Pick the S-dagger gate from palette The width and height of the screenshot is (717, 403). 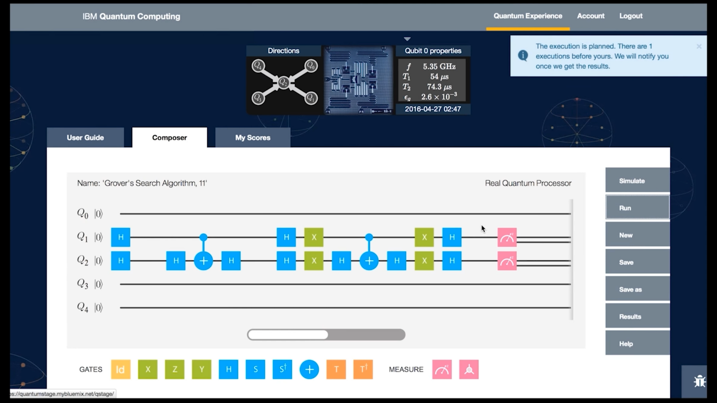coord(283,369)
